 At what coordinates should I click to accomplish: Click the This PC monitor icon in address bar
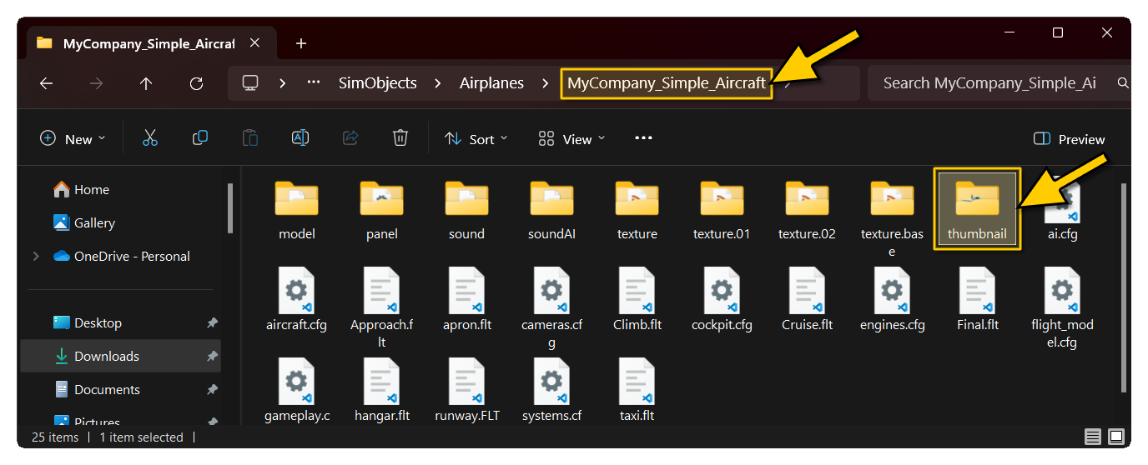coord(249,82)
